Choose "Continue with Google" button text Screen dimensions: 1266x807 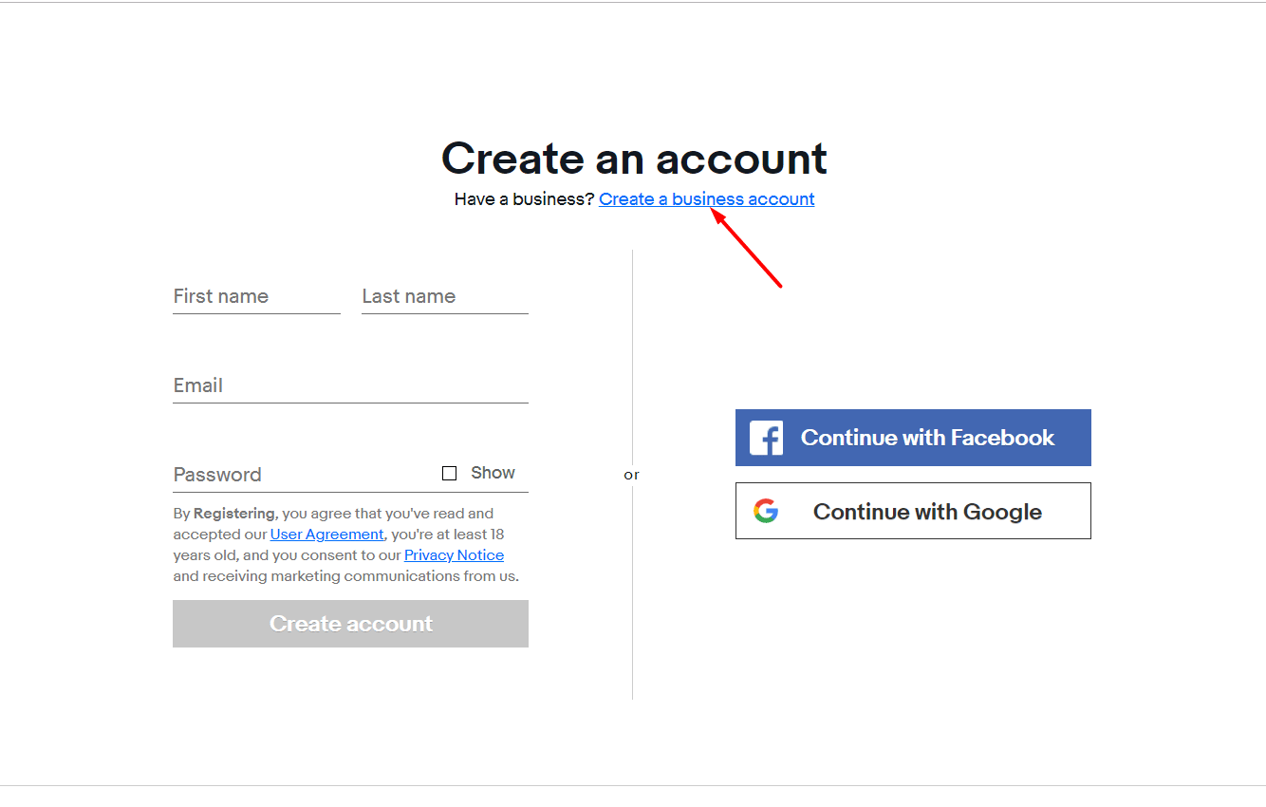tap(927, 512)
